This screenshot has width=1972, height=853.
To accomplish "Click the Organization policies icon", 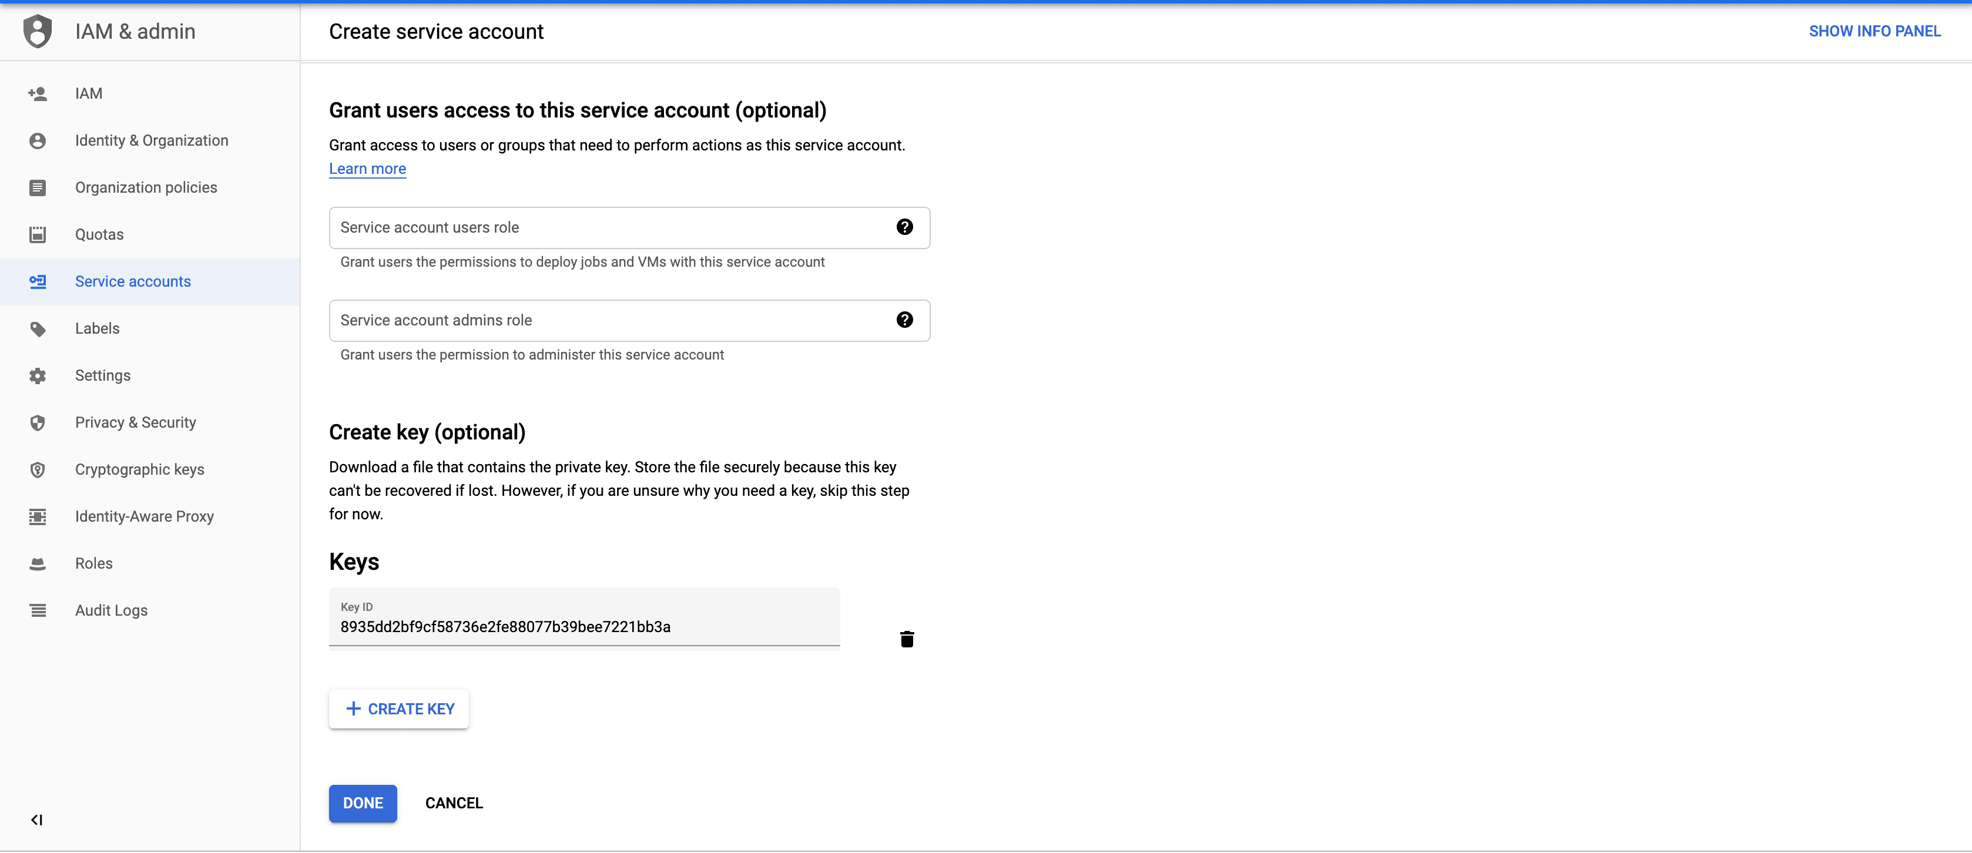I will click(x=38, y=187).
